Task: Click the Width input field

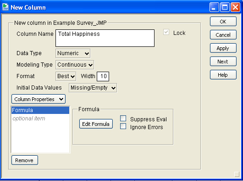Action: (x=103, y=76)
